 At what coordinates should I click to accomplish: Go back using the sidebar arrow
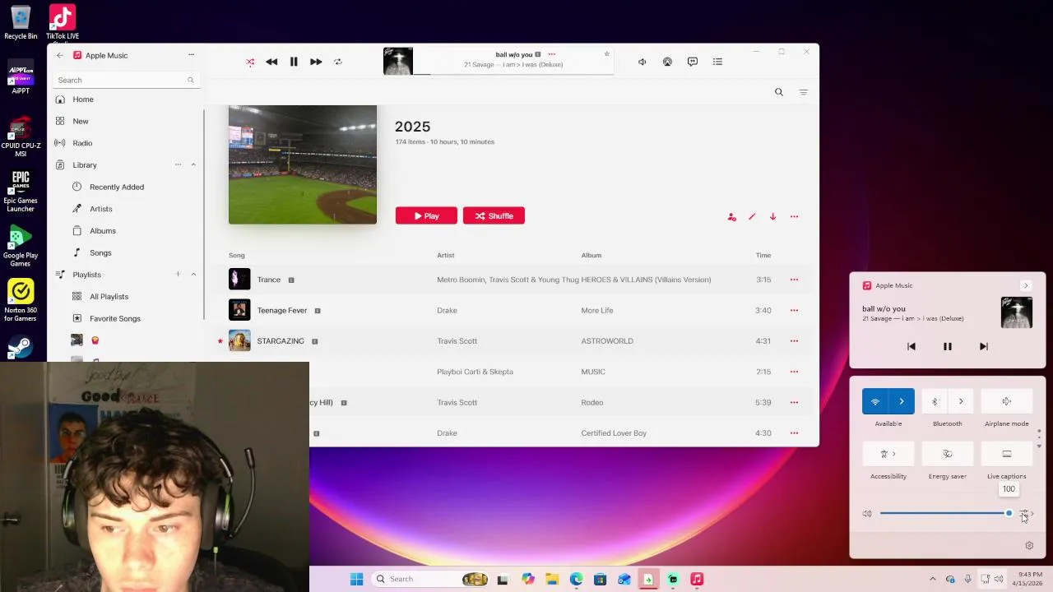(60, 55)
